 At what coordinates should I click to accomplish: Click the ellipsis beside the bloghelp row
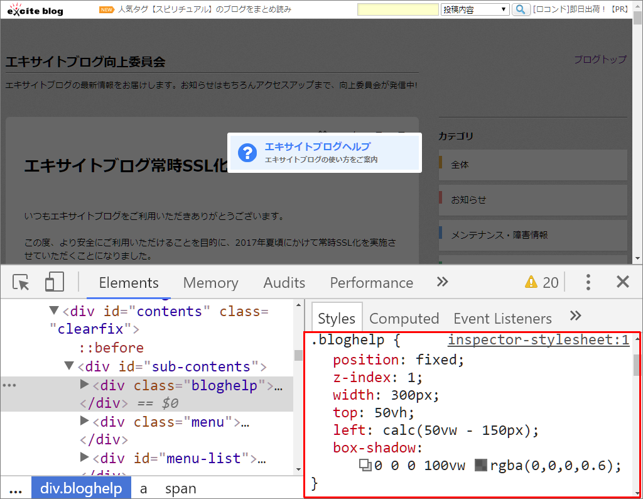[x=9, y=385]
